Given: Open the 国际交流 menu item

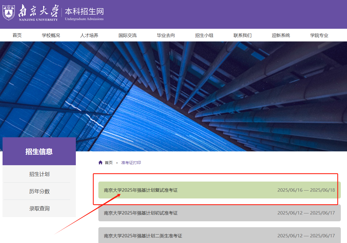Looking at the screenshot, I should (x=128, y=35).
